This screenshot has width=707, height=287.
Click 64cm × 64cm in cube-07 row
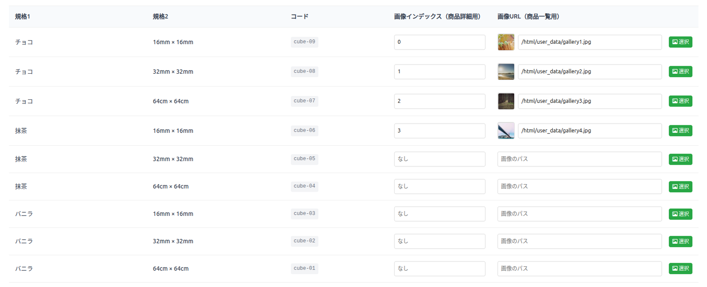pyautogui.click(x=171, y=102)
